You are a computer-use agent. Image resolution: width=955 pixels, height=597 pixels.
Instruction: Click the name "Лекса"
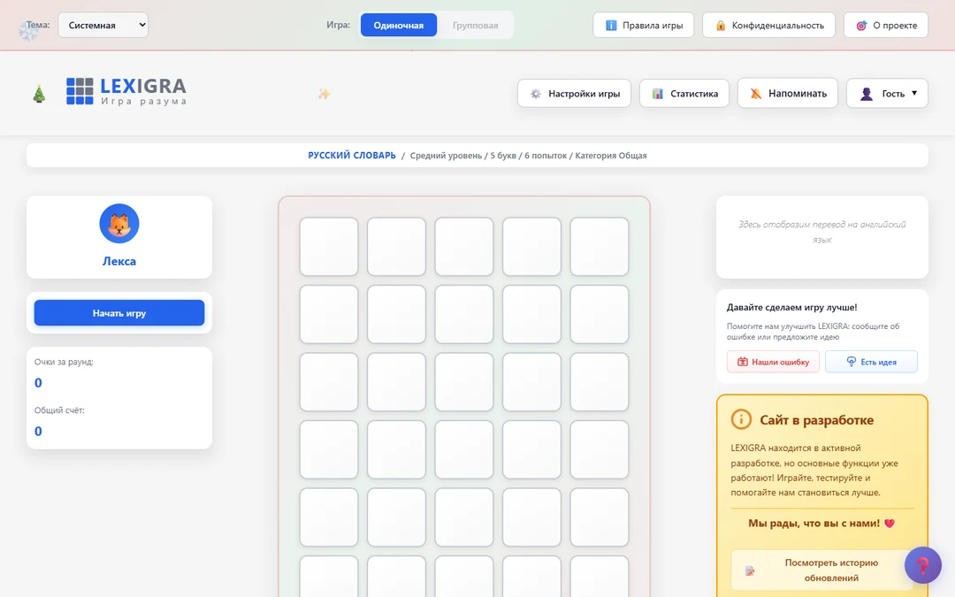119,261
